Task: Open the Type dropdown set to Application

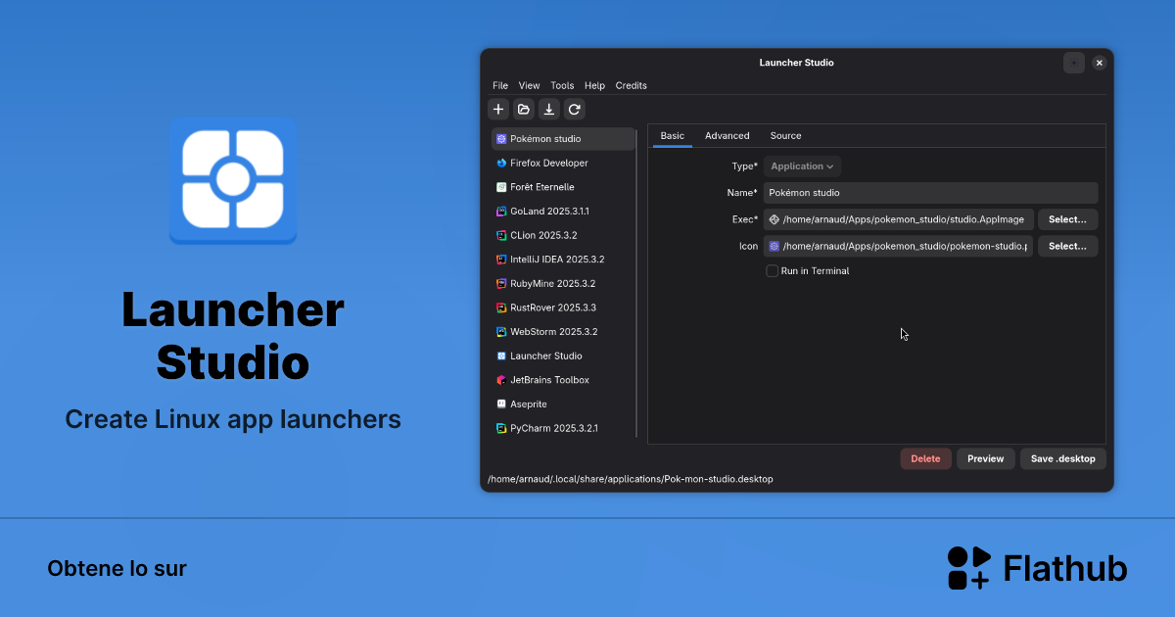Action: pyautogui.click(x=802, y=166)
